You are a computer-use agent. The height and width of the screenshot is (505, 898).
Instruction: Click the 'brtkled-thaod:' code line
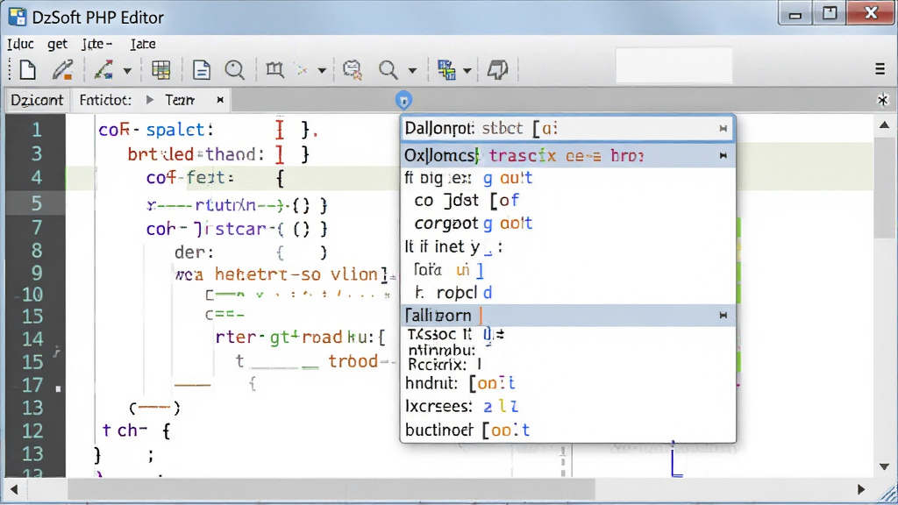[x=196, y=154]
